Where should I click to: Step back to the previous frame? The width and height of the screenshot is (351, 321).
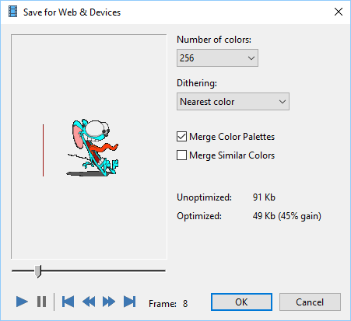[89, 302]
